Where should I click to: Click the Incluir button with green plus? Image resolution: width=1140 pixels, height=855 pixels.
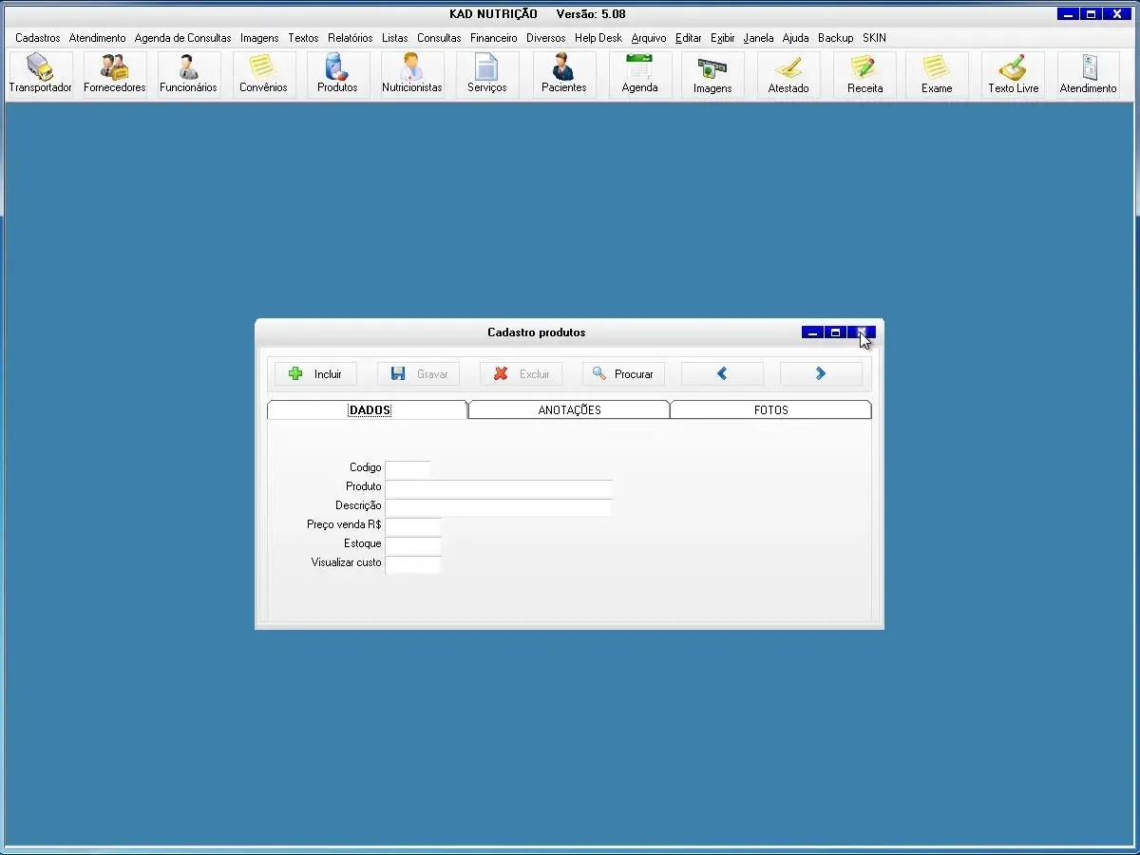315,373
